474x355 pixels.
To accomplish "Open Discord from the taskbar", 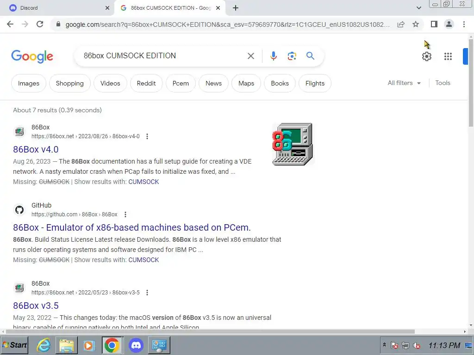I will click(x=136, y=345).
